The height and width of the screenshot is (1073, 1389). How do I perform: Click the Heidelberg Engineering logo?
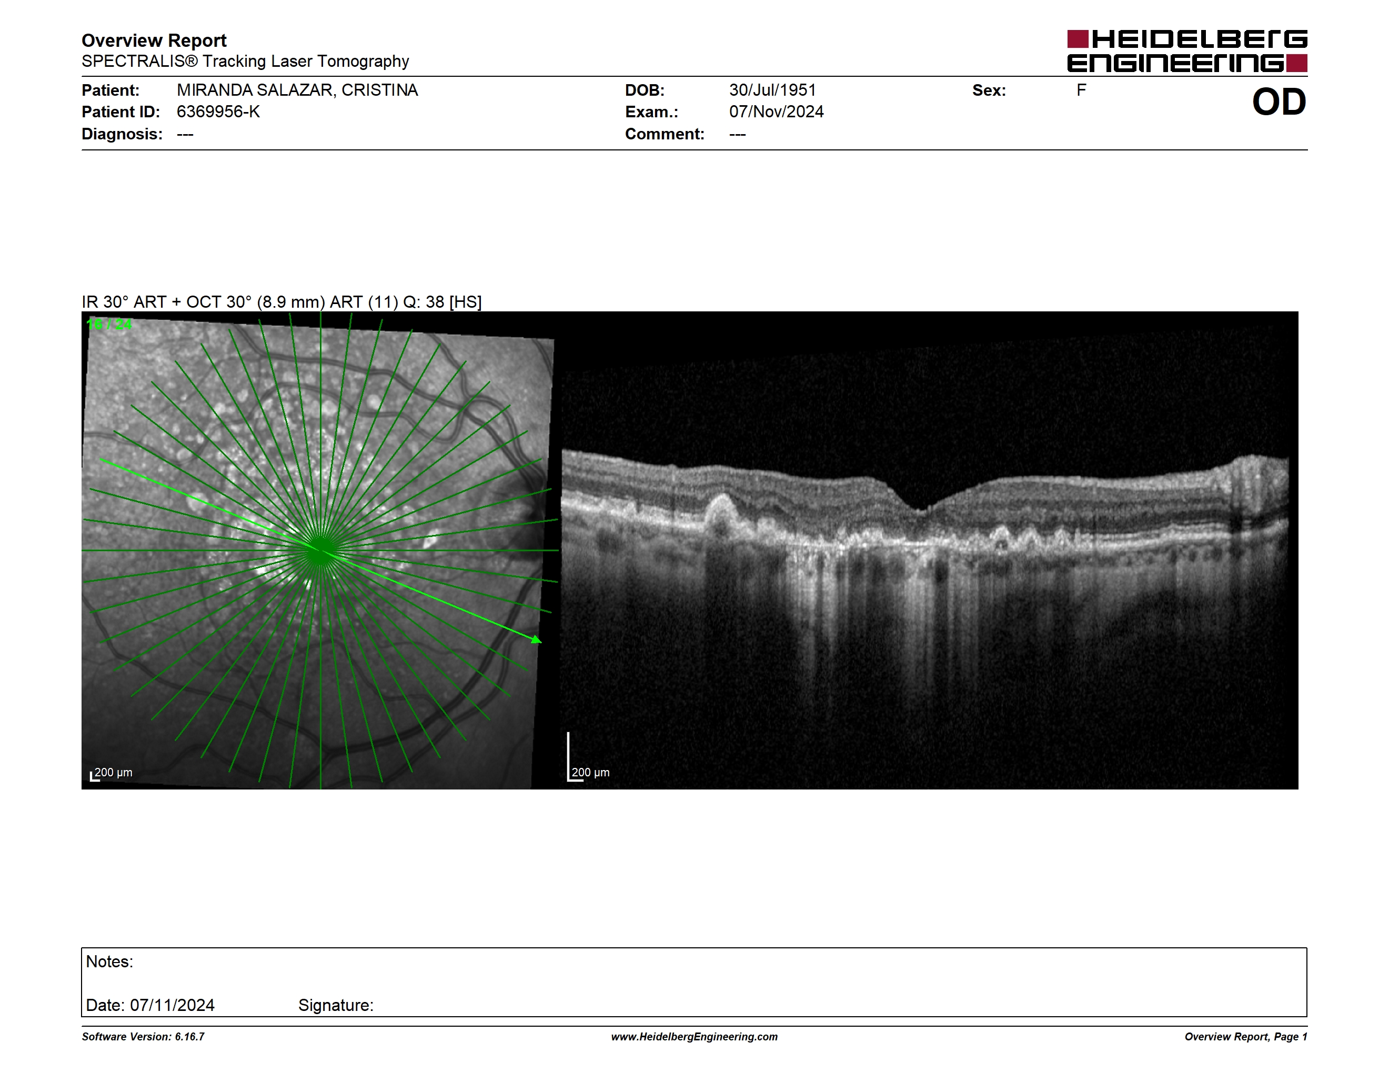pos(1187,51)
